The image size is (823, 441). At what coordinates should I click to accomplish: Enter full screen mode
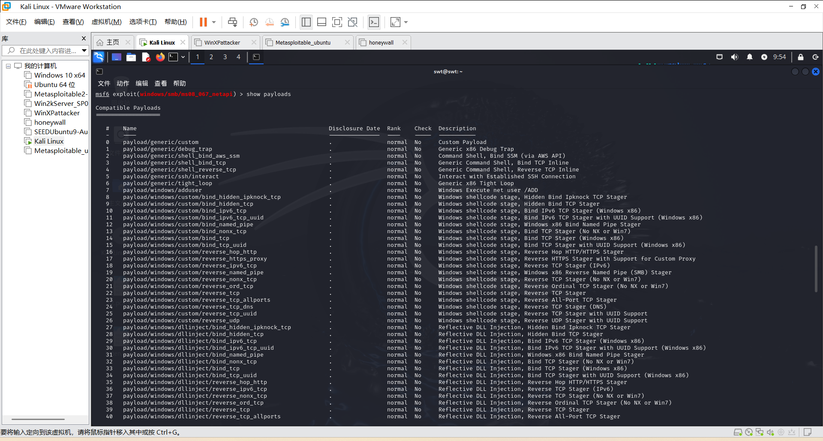pyautogui.click(x=337, y=22)
